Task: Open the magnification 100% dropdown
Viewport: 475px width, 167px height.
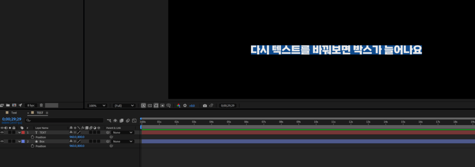Action: tap(97, 105)
